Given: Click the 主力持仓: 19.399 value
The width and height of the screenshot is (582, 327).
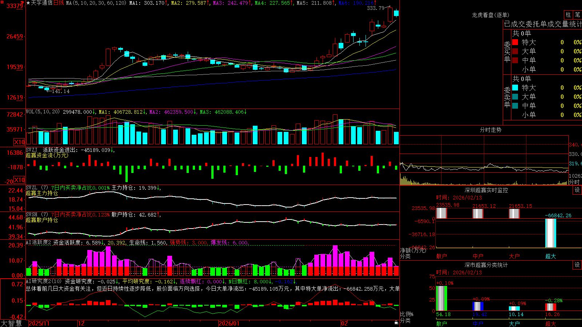Looking at the screenshot, I should (x=134, y=188).
